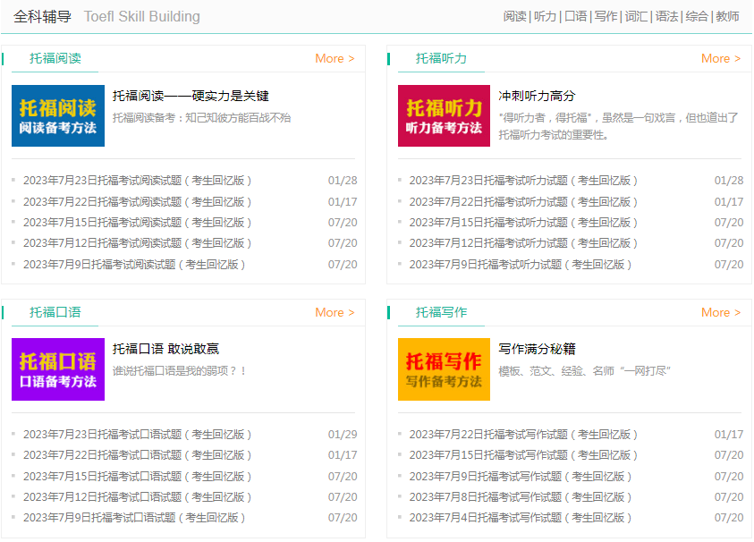
Task: Open the 综合 navigation link
Action: [698, 16]
